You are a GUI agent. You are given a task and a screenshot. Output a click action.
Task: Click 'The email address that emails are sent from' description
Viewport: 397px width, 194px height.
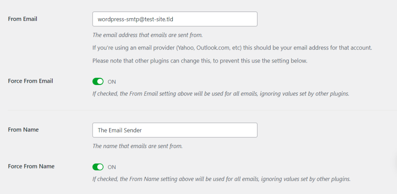point(147,35)
